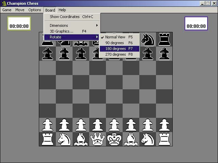Pick the black knight on the top row
Viewport: 218px width, 163px height.
pyautogui.click(x=147, y=39)
